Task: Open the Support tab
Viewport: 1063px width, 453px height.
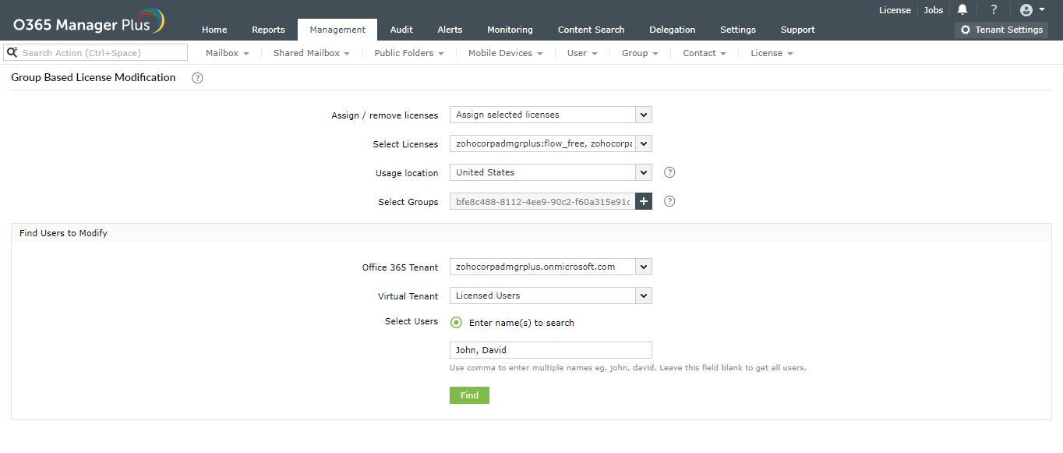Action: (797, 30)
